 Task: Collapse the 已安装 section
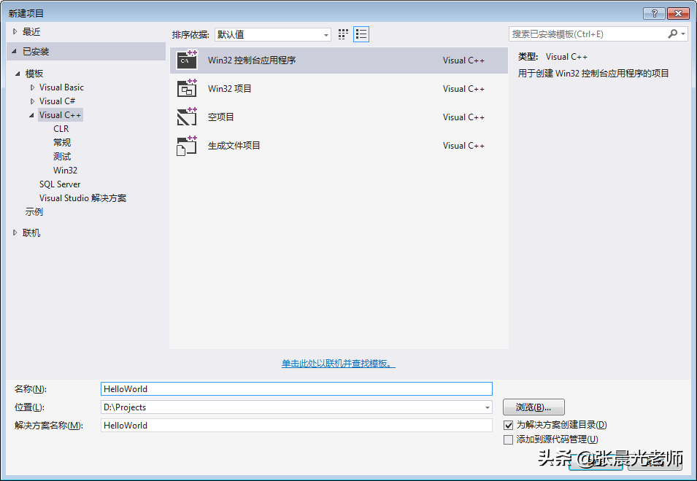click(14, 52)
